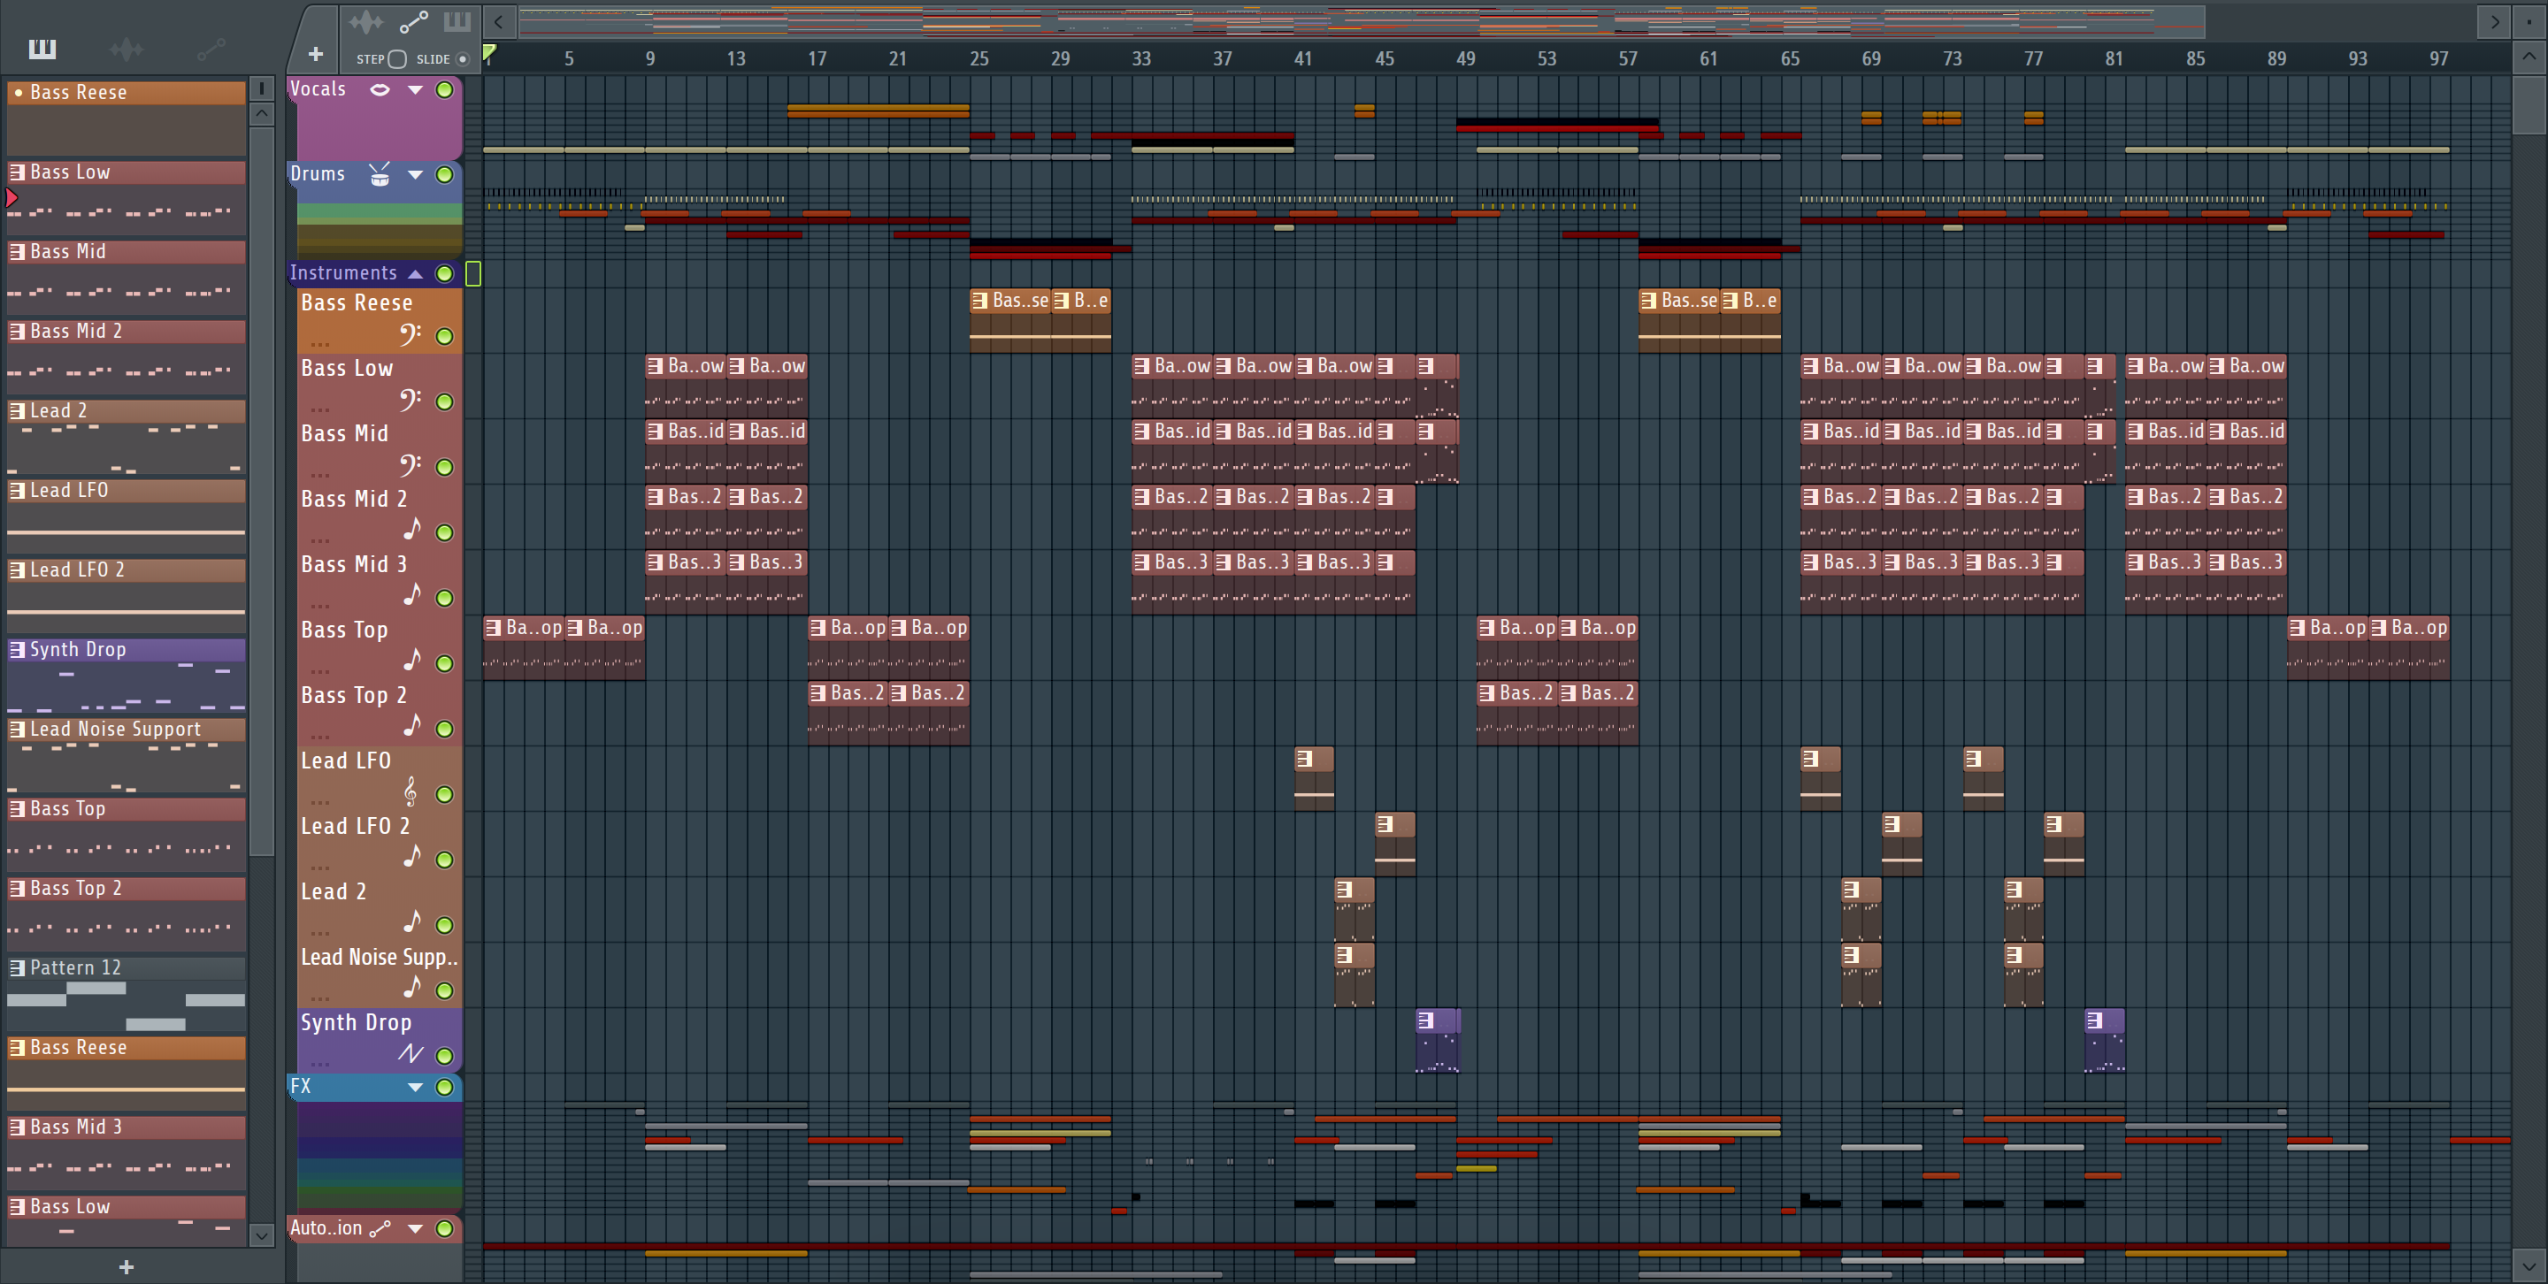
Task: Jump to bar 49 on the timeline
Action: (x=1465, y=58)
